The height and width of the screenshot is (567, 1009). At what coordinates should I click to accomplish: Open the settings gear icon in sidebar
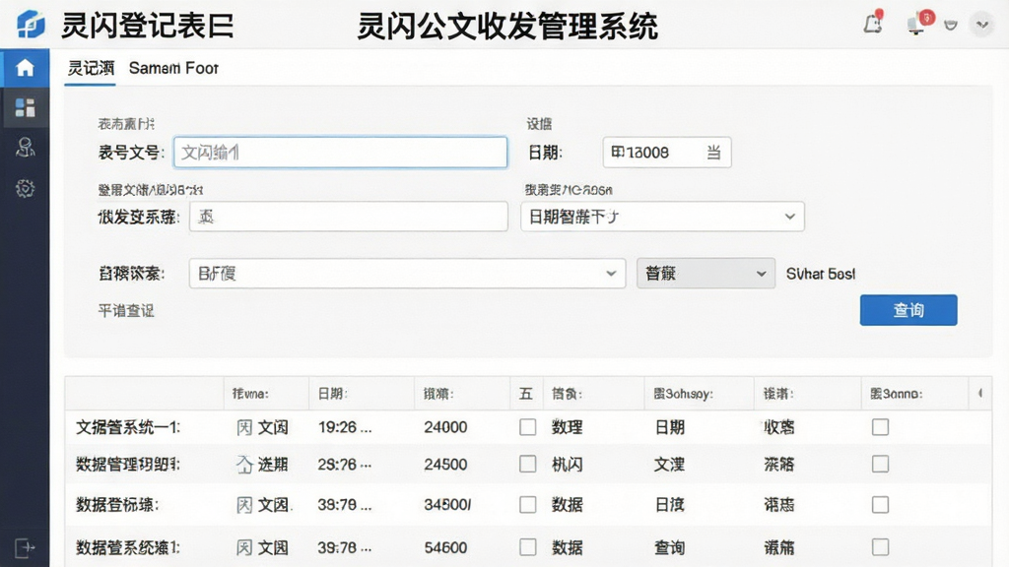(25, 188)
